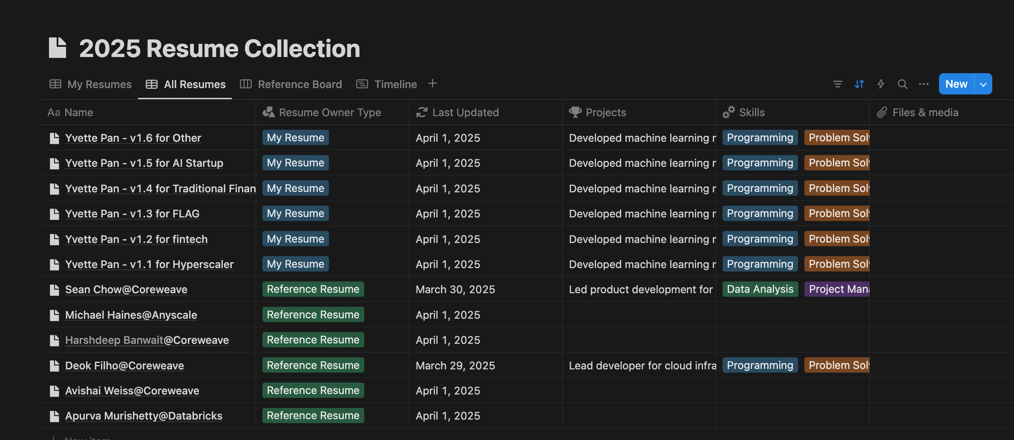Click the page icon for Apurva Murishetty@Databricks
This screenshot has height=440, width=1014.
pyautogui.click(x=54, y=416)
